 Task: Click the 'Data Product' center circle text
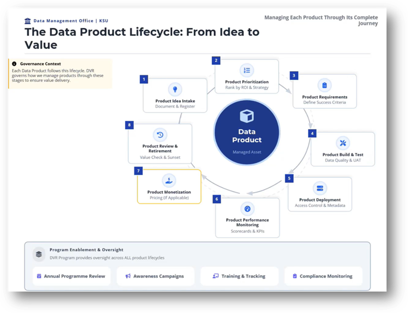click(246, 136)
